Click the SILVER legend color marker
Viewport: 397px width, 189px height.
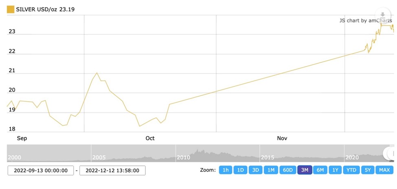click(x=11, y=9)
